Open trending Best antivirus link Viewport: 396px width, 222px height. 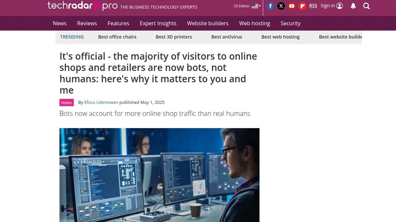coord(227,37)
